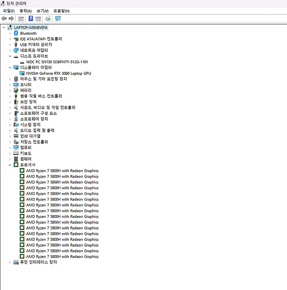The width and height of the screenshot is (287, 290).
Task: Select the 디스크 드라이브 label
Action: 34,56
